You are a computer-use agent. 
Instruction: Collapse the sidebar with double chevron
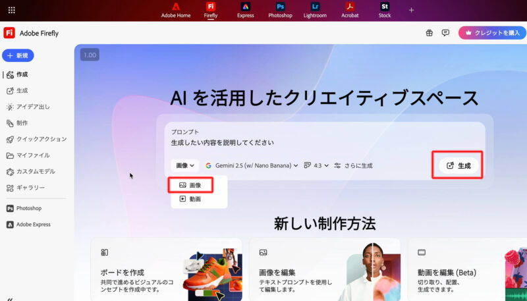point(10,299)
